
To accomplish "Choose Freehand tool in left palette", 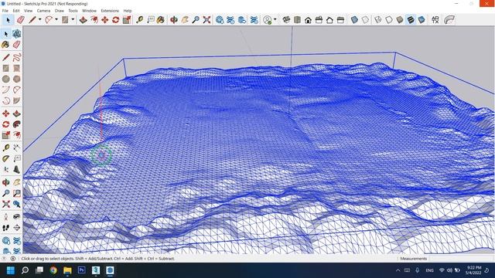I will (17, 57).
